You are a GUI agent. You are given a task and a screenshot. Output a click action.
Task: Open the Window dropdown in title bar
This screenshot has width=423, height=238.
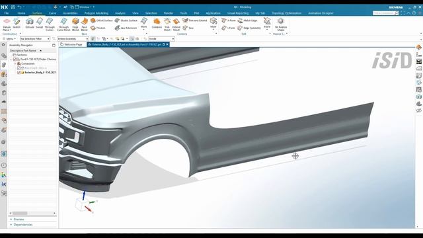coord(85,7)
